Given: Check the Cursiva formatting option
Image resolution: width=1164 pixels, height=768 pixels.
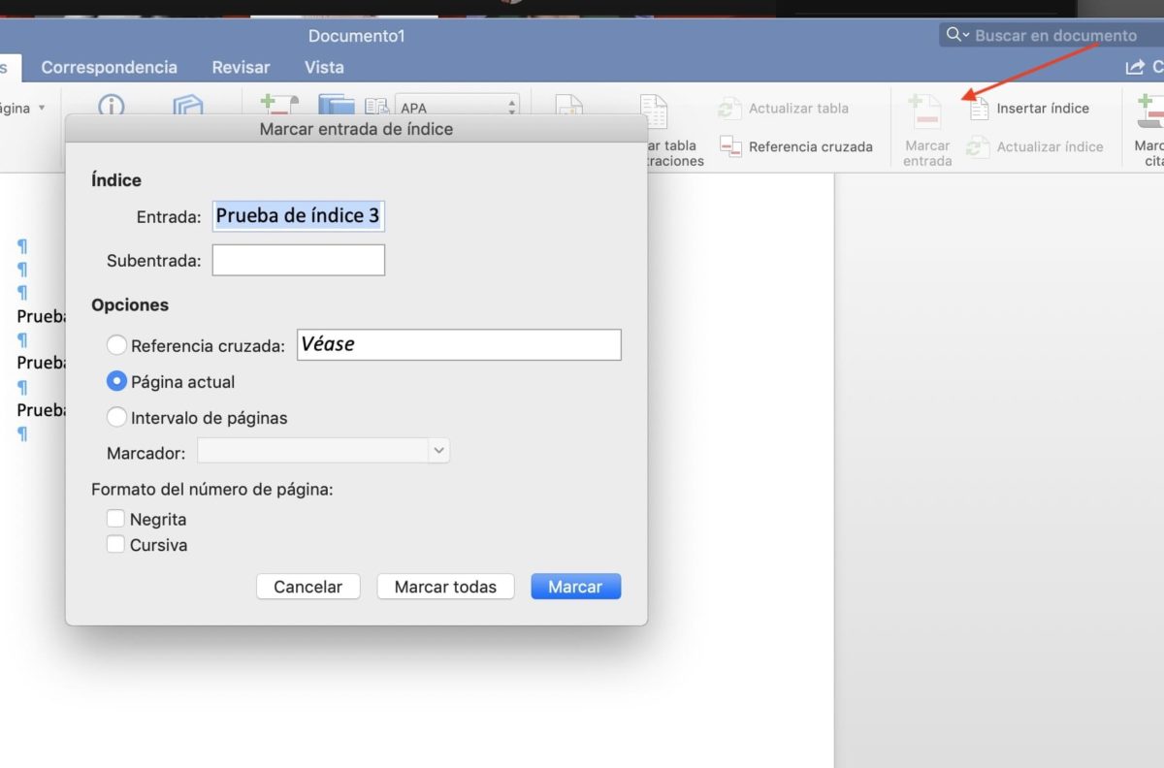Looking at the screenshot, I should 115,545.
